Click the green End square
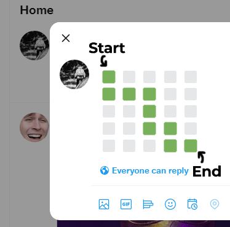230x227 pixels. (x=191, y=146)
